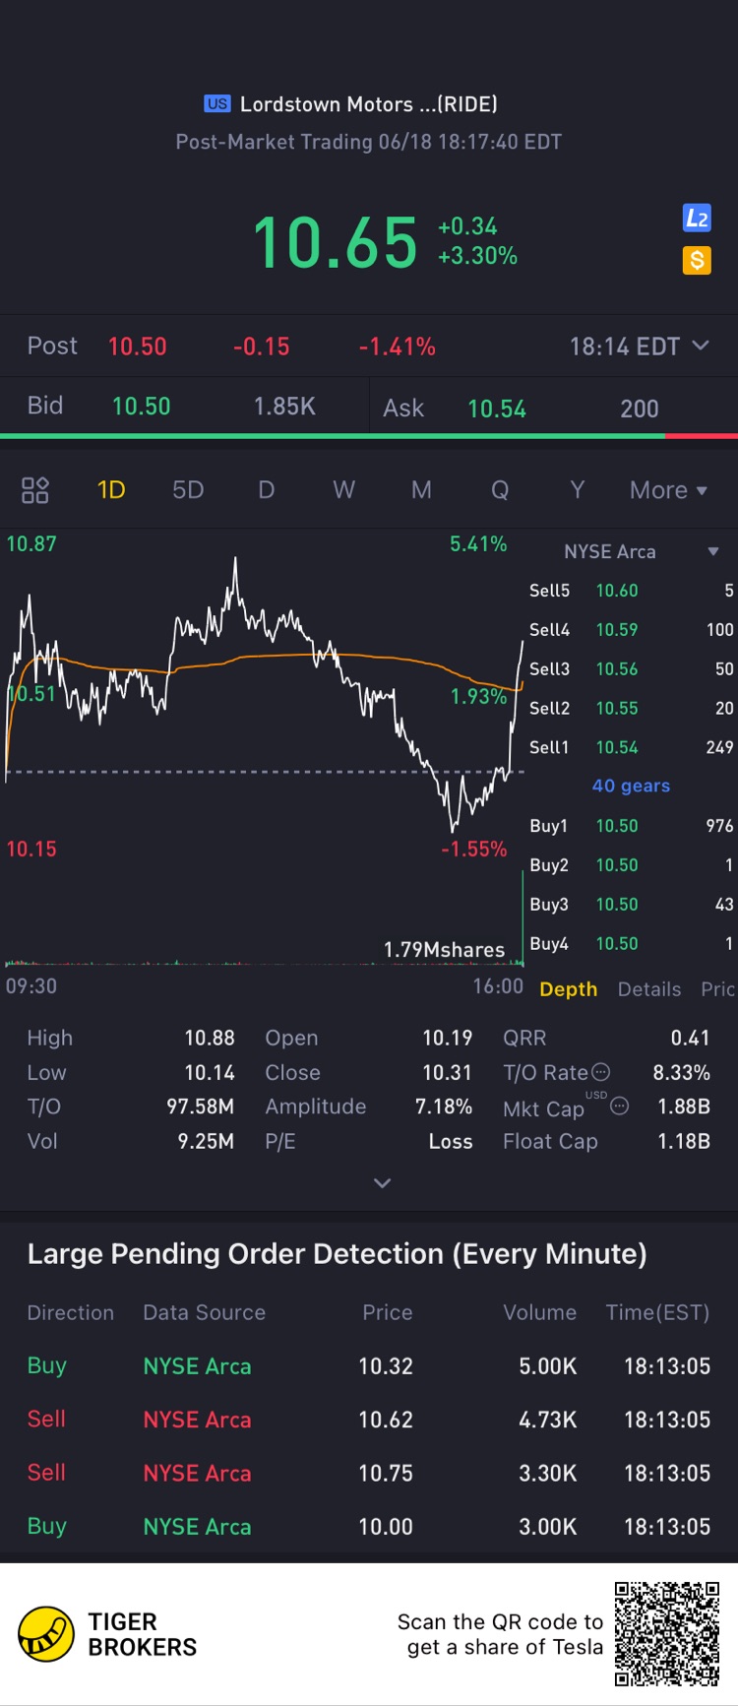738x1706 pixels.
Task: Tap the Close 10.31 value
Action: click(x=448, y=1072)
